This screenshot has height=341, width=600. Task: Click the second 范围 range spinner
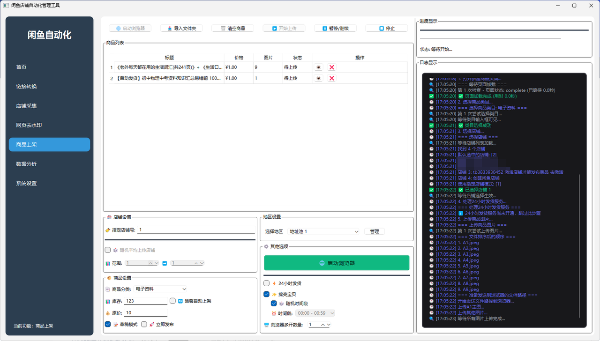click(x=187, y=263)
